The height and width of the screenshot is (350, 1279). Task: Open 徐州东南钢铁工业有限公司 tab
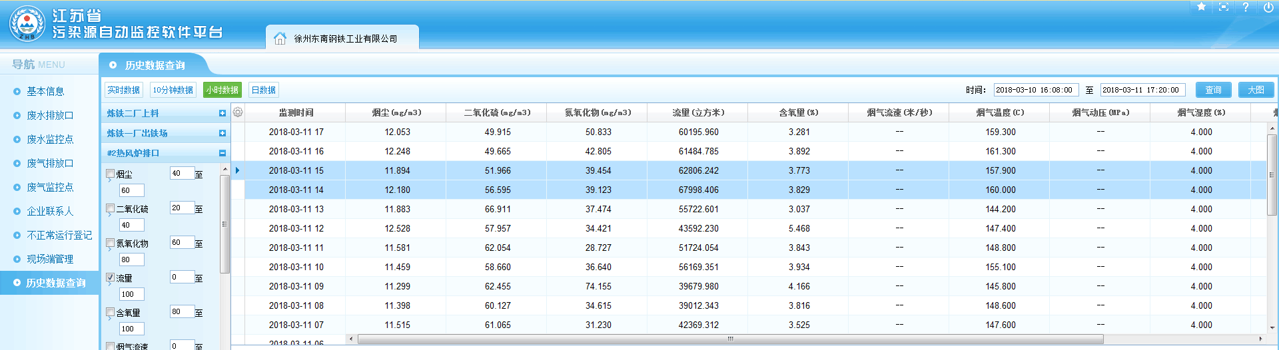342,38
